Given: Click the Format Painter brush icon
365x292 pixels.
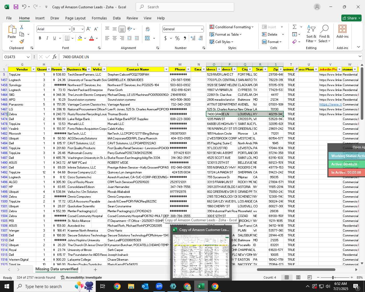Looking at the screenshot, I should coord(22,41).
